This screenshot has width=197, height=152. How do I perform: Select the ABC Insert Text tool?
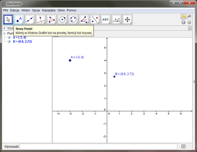pyautogui.click(x=106, y=20)
